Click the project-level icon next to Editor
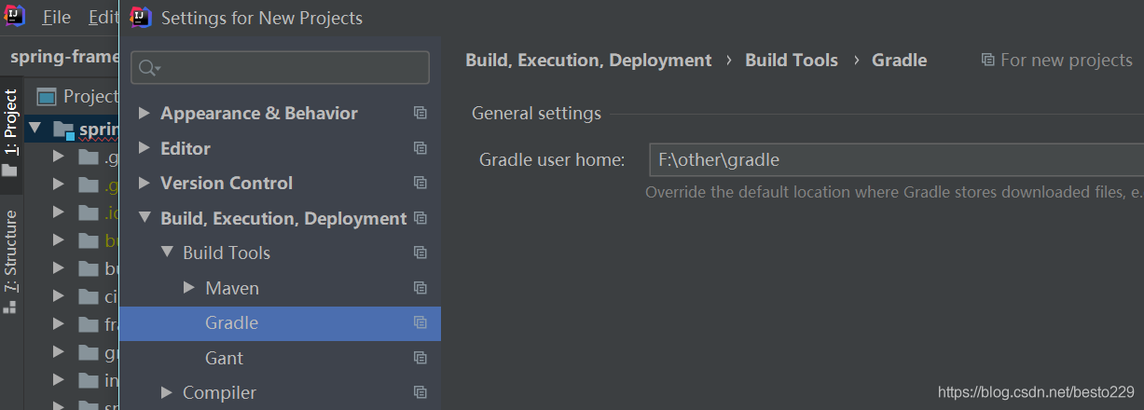Image resolution: width=1144 pixels, height=410 pixels. coord(420,148)
